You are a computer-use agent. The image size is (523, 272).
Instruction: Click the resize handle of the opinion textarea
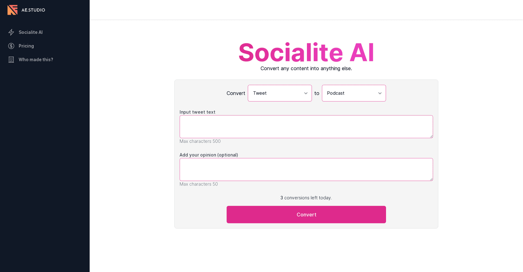(x=431, y=179)
